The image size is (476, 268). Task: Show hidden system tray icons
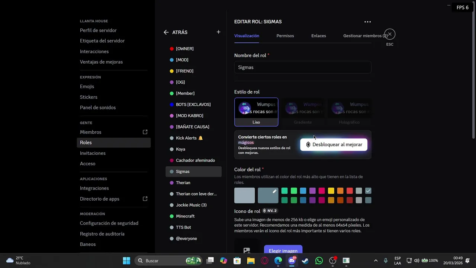(x=376, y=261)
